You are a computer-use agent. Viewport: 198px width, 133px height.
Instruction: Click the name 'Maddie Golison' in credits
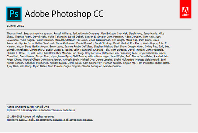pyautogui.click(x=112, y=66)
